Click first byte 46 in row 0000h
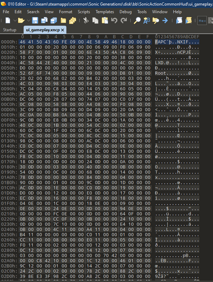The height and width of the screenshot is (282, 213). pos(23,42)
